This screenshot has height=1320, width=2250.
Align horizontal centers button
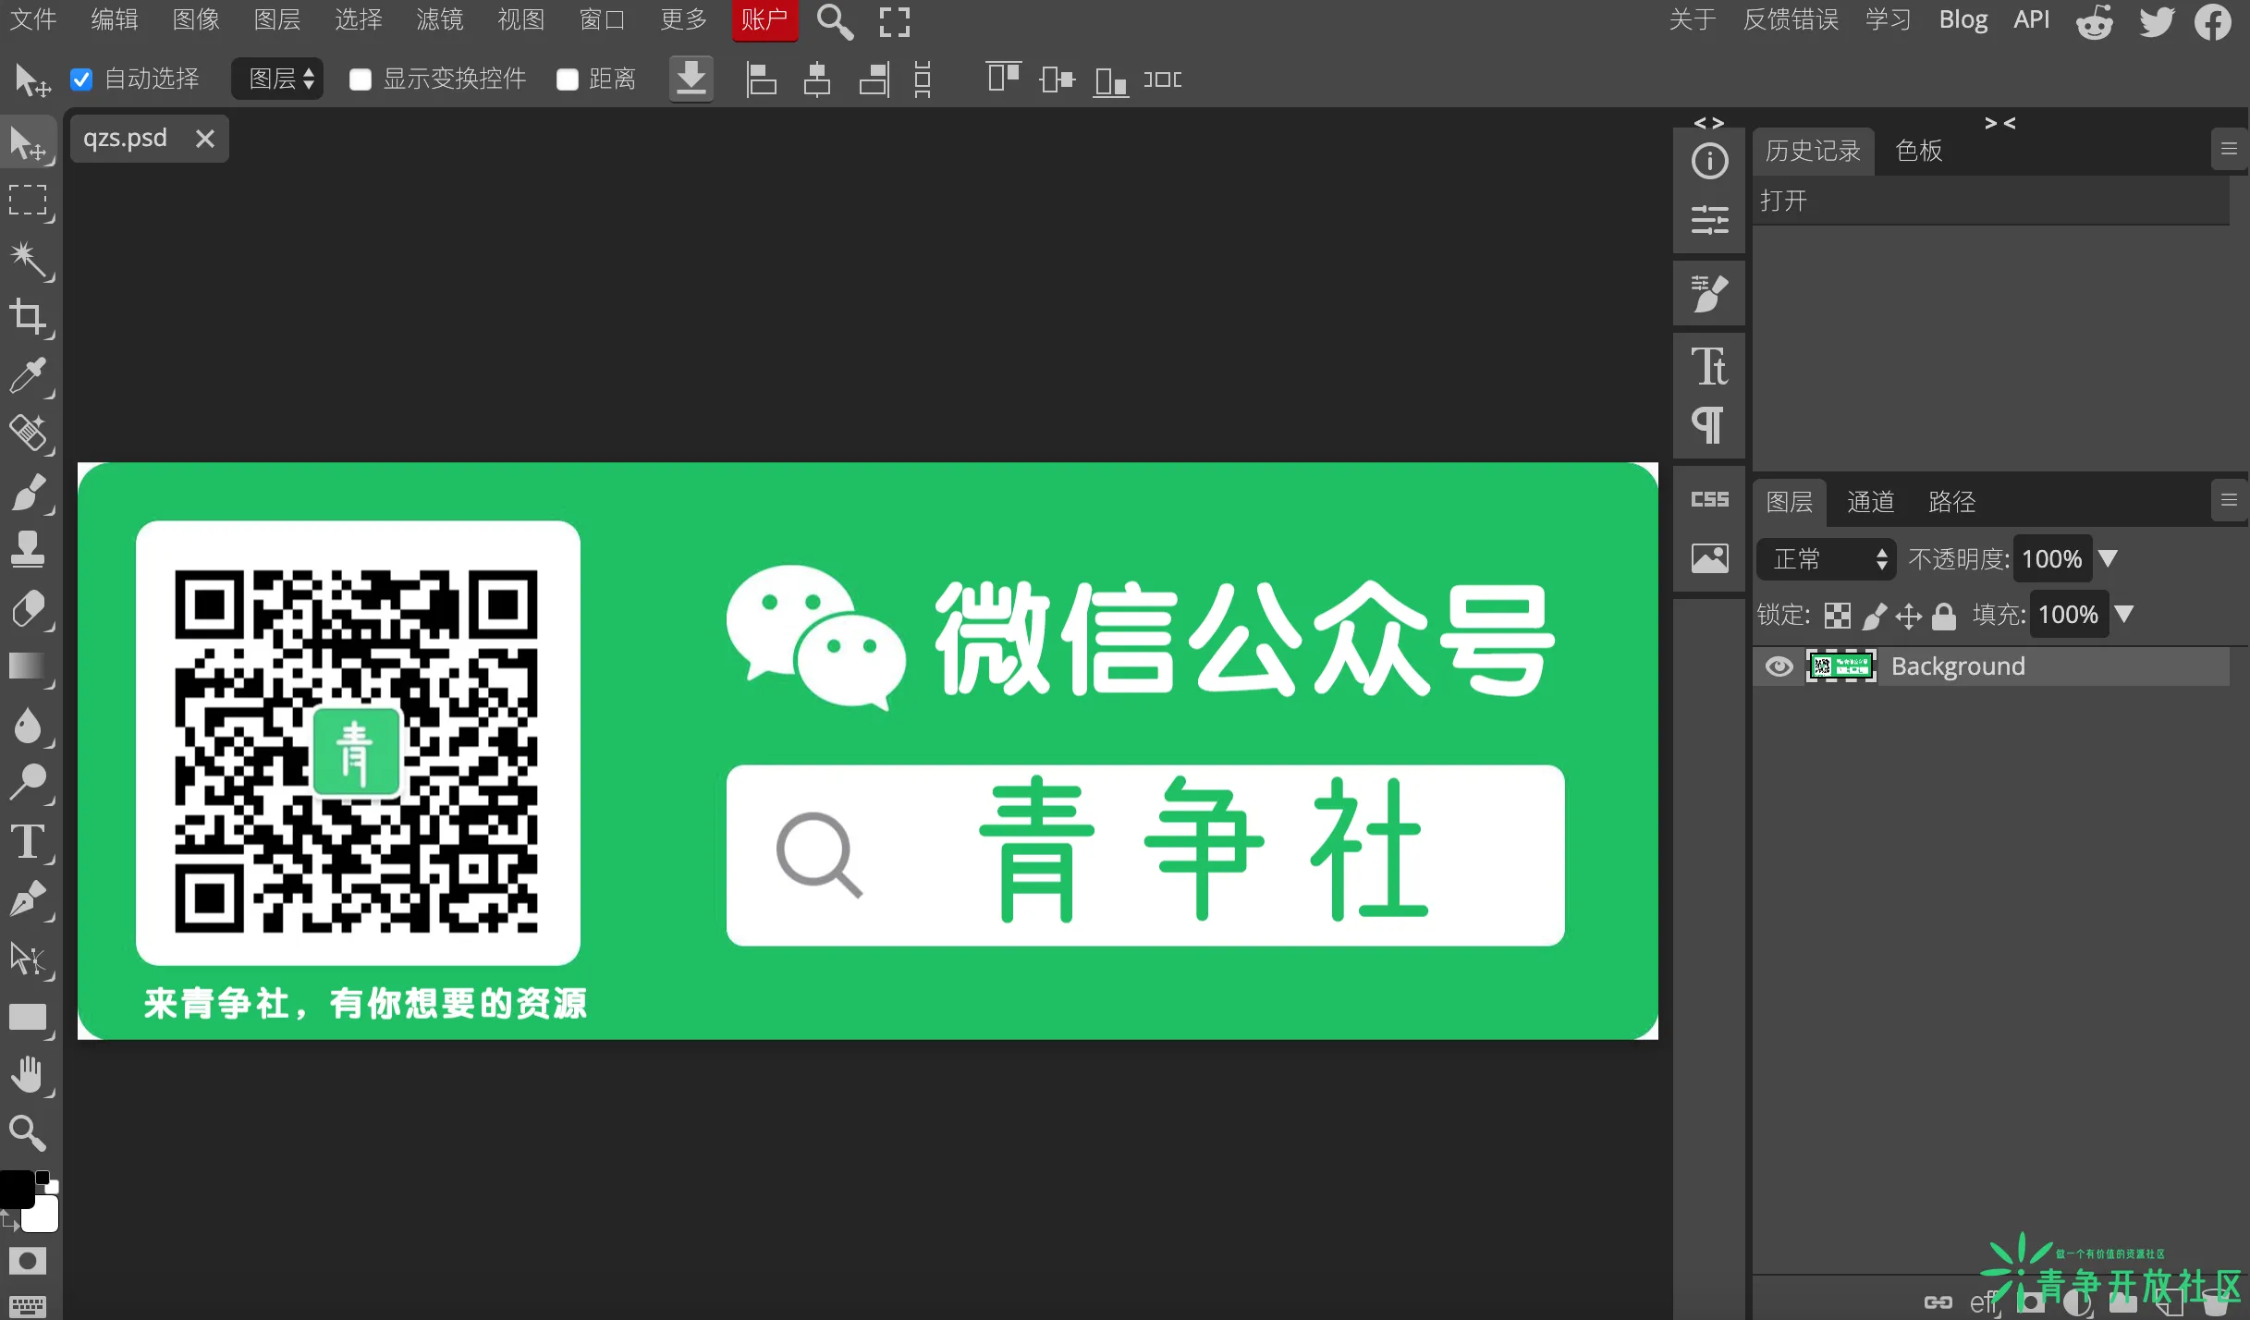[x=816, y=79]
